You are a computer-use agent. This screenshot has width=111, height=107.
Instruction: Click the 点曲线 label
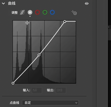[x=14, y=103]
